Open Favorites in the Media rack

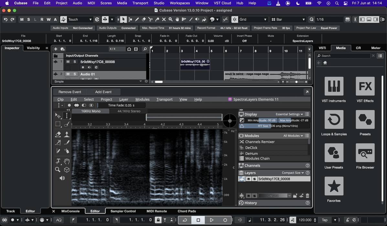[334, 186]
